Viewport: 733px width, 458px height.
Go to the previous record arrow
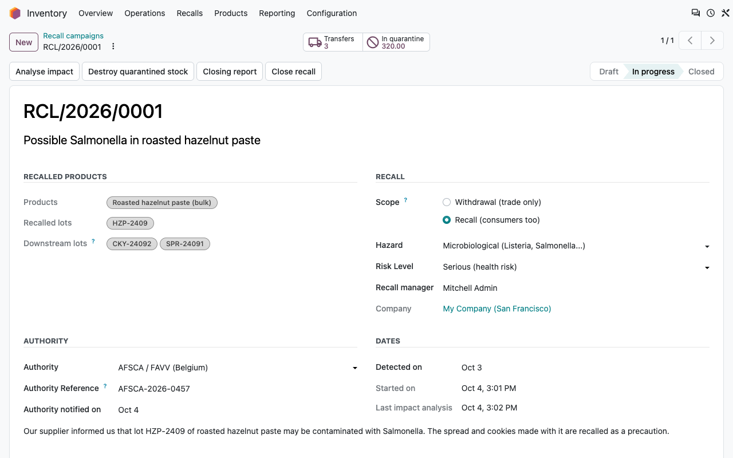pos(690,41)
